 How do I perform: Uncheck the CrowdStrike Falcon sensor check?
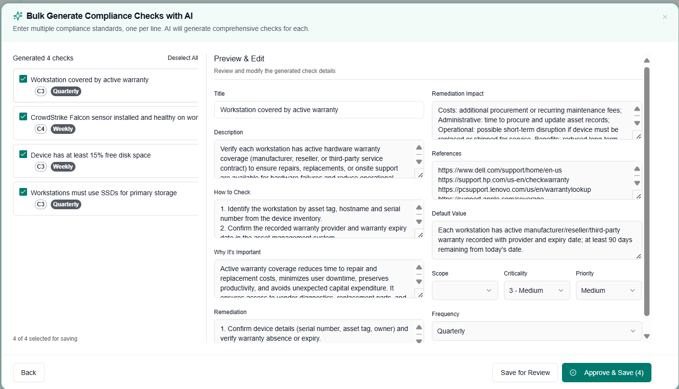point(23,117)
